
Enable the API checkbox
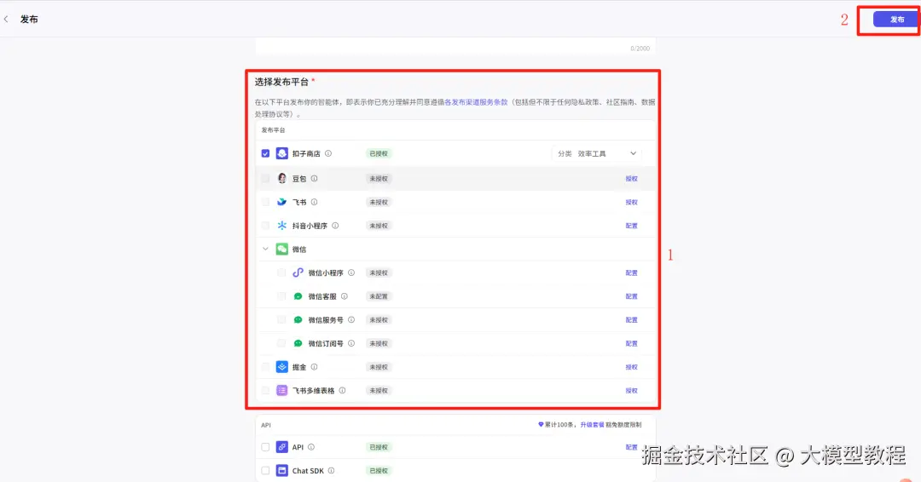click(x=265, y=447)
